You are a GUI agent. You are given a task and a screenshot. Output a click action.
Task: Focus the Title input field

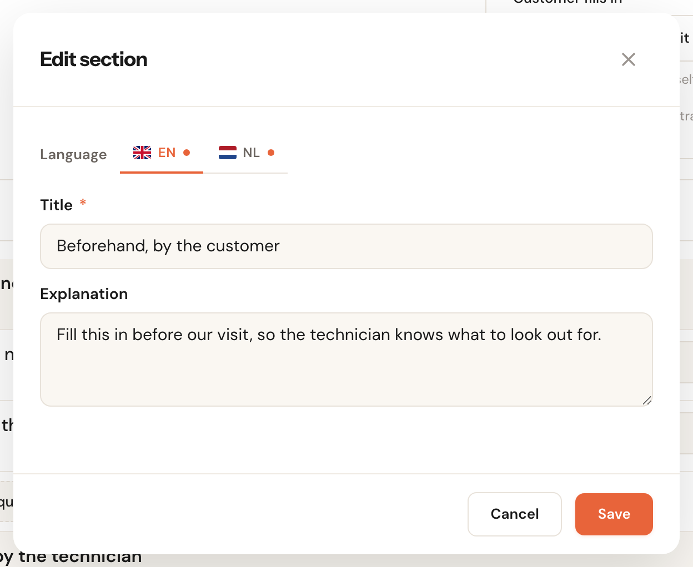point(346,246)
